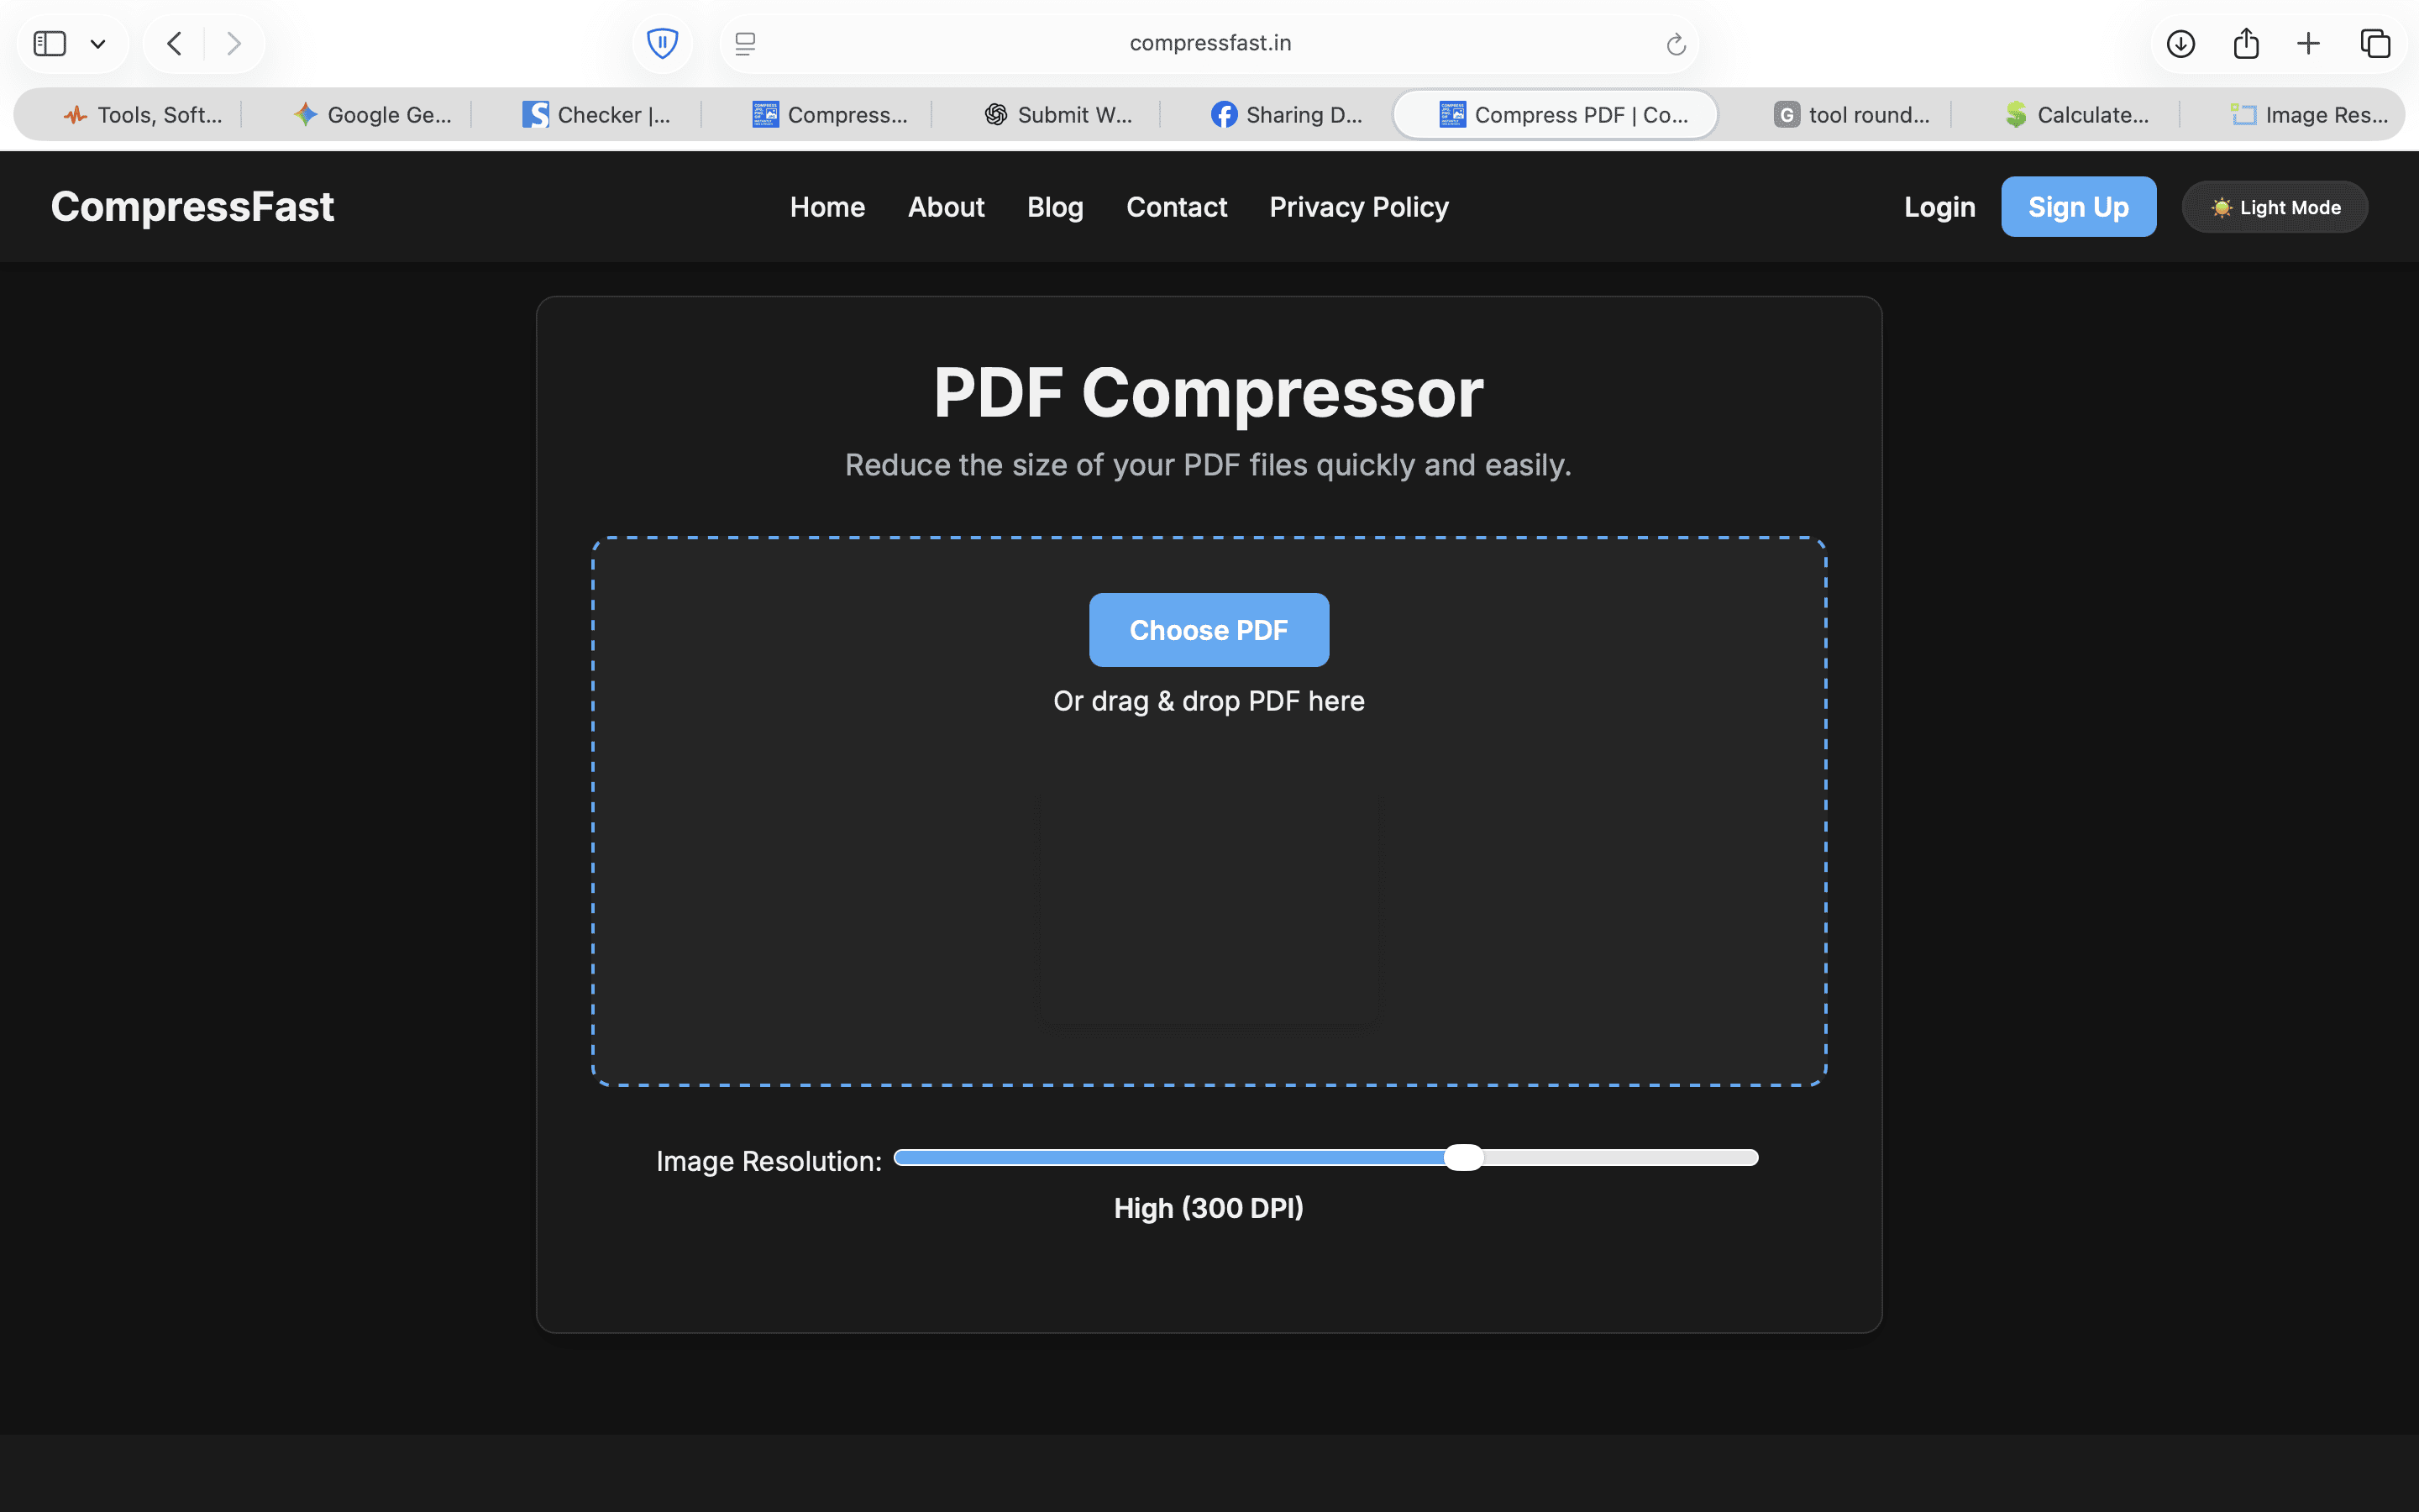Viewport: 2419px width, 1512px height.
Task: Click the Share icon
Action: click(x=2246, y=43)
